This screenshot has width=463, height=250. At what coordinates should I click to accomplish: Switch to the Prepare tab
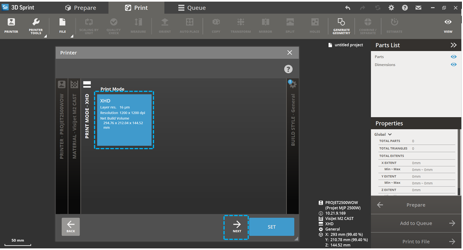coord(81,7)
